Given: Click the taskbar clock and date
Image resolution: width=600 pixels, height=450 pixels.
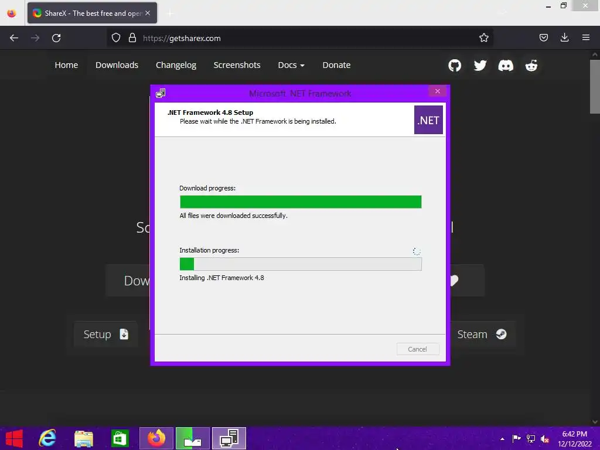Looking at the screenshot, I should coord(574,439).
